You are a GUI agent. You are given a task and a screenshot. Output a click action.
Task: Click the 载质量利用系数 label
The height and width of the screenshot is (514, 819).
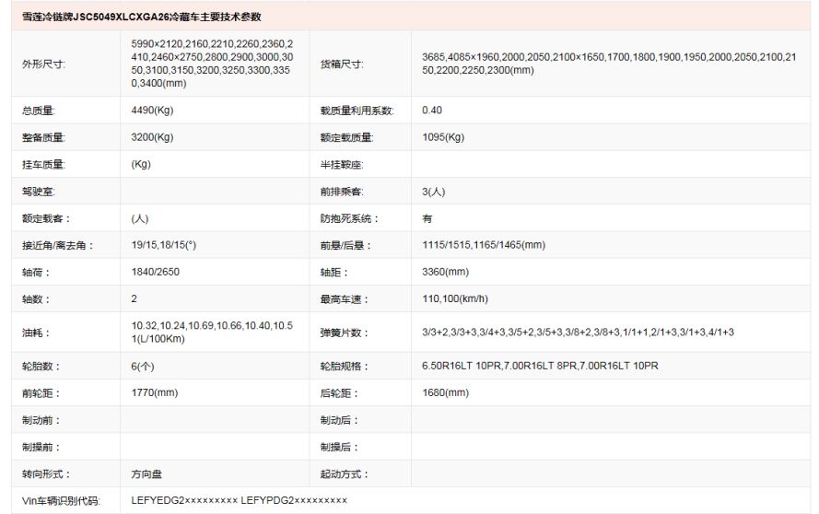357,111
